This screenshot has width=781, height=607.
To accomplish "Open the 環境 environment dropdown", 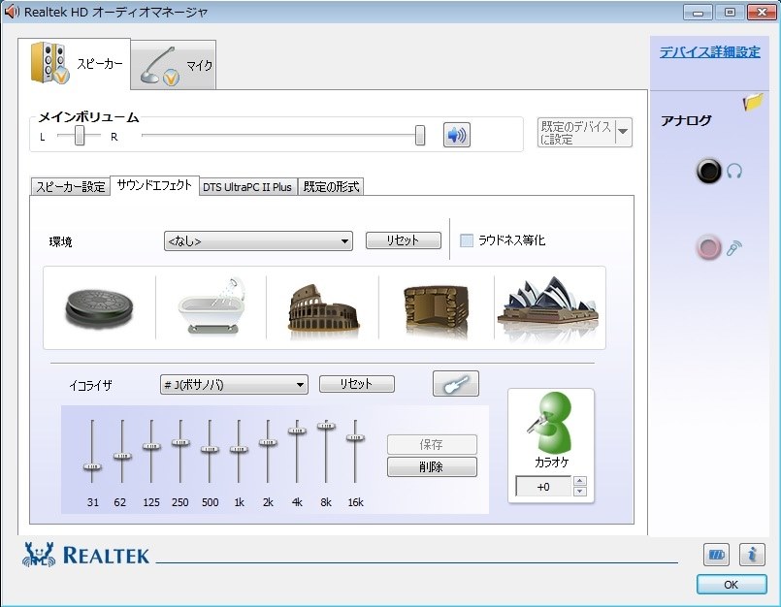I will pyautogui.click(x=258, y=241).
